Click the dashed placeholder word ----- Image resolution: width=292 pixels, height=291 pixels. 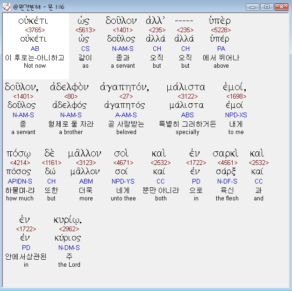point(184,21)
